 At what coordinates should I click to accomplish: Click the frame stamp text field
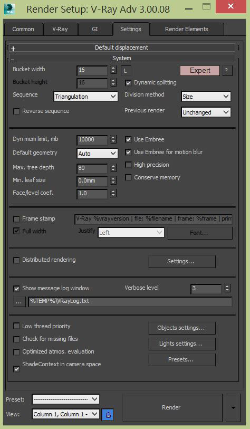point(153,219)
